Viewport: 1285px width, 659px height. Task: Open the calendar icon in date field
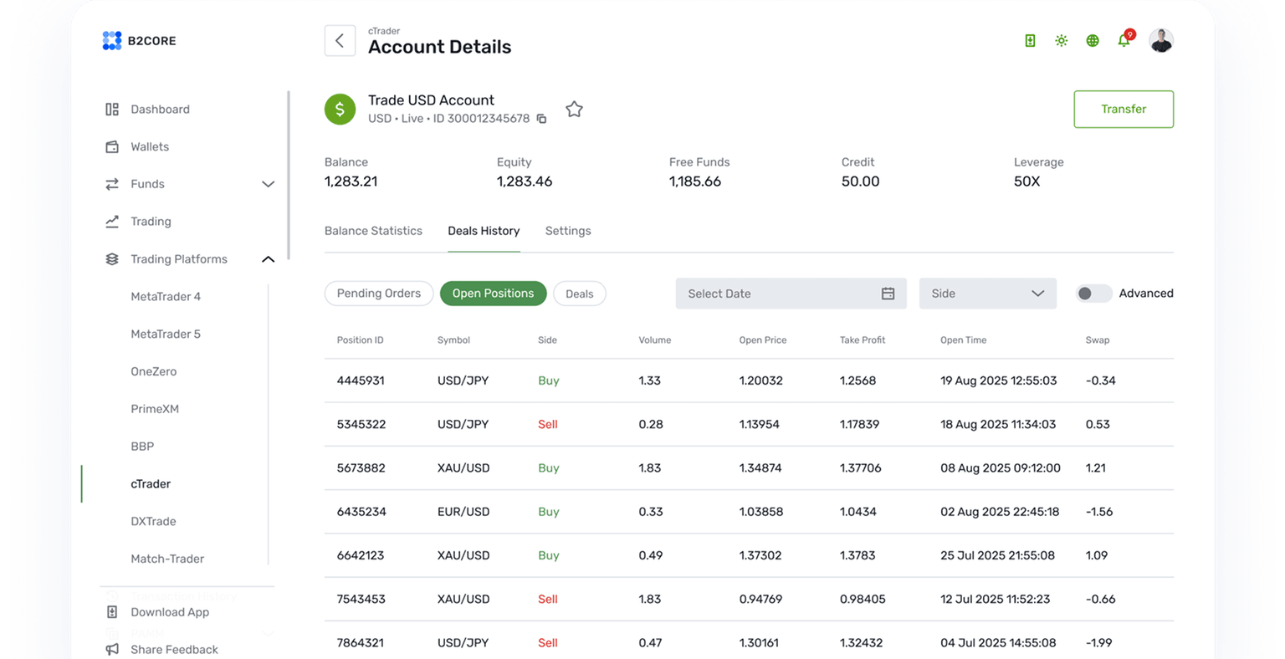[x=888, y=294]
